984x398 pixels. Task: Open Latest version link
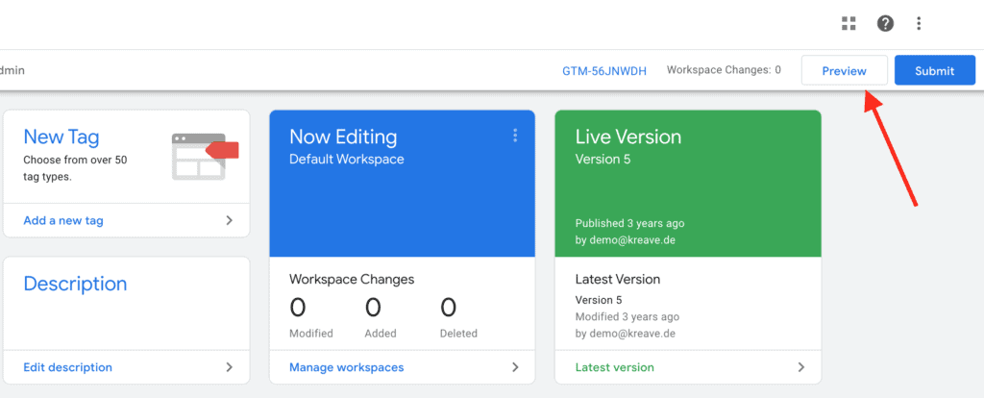614,367
